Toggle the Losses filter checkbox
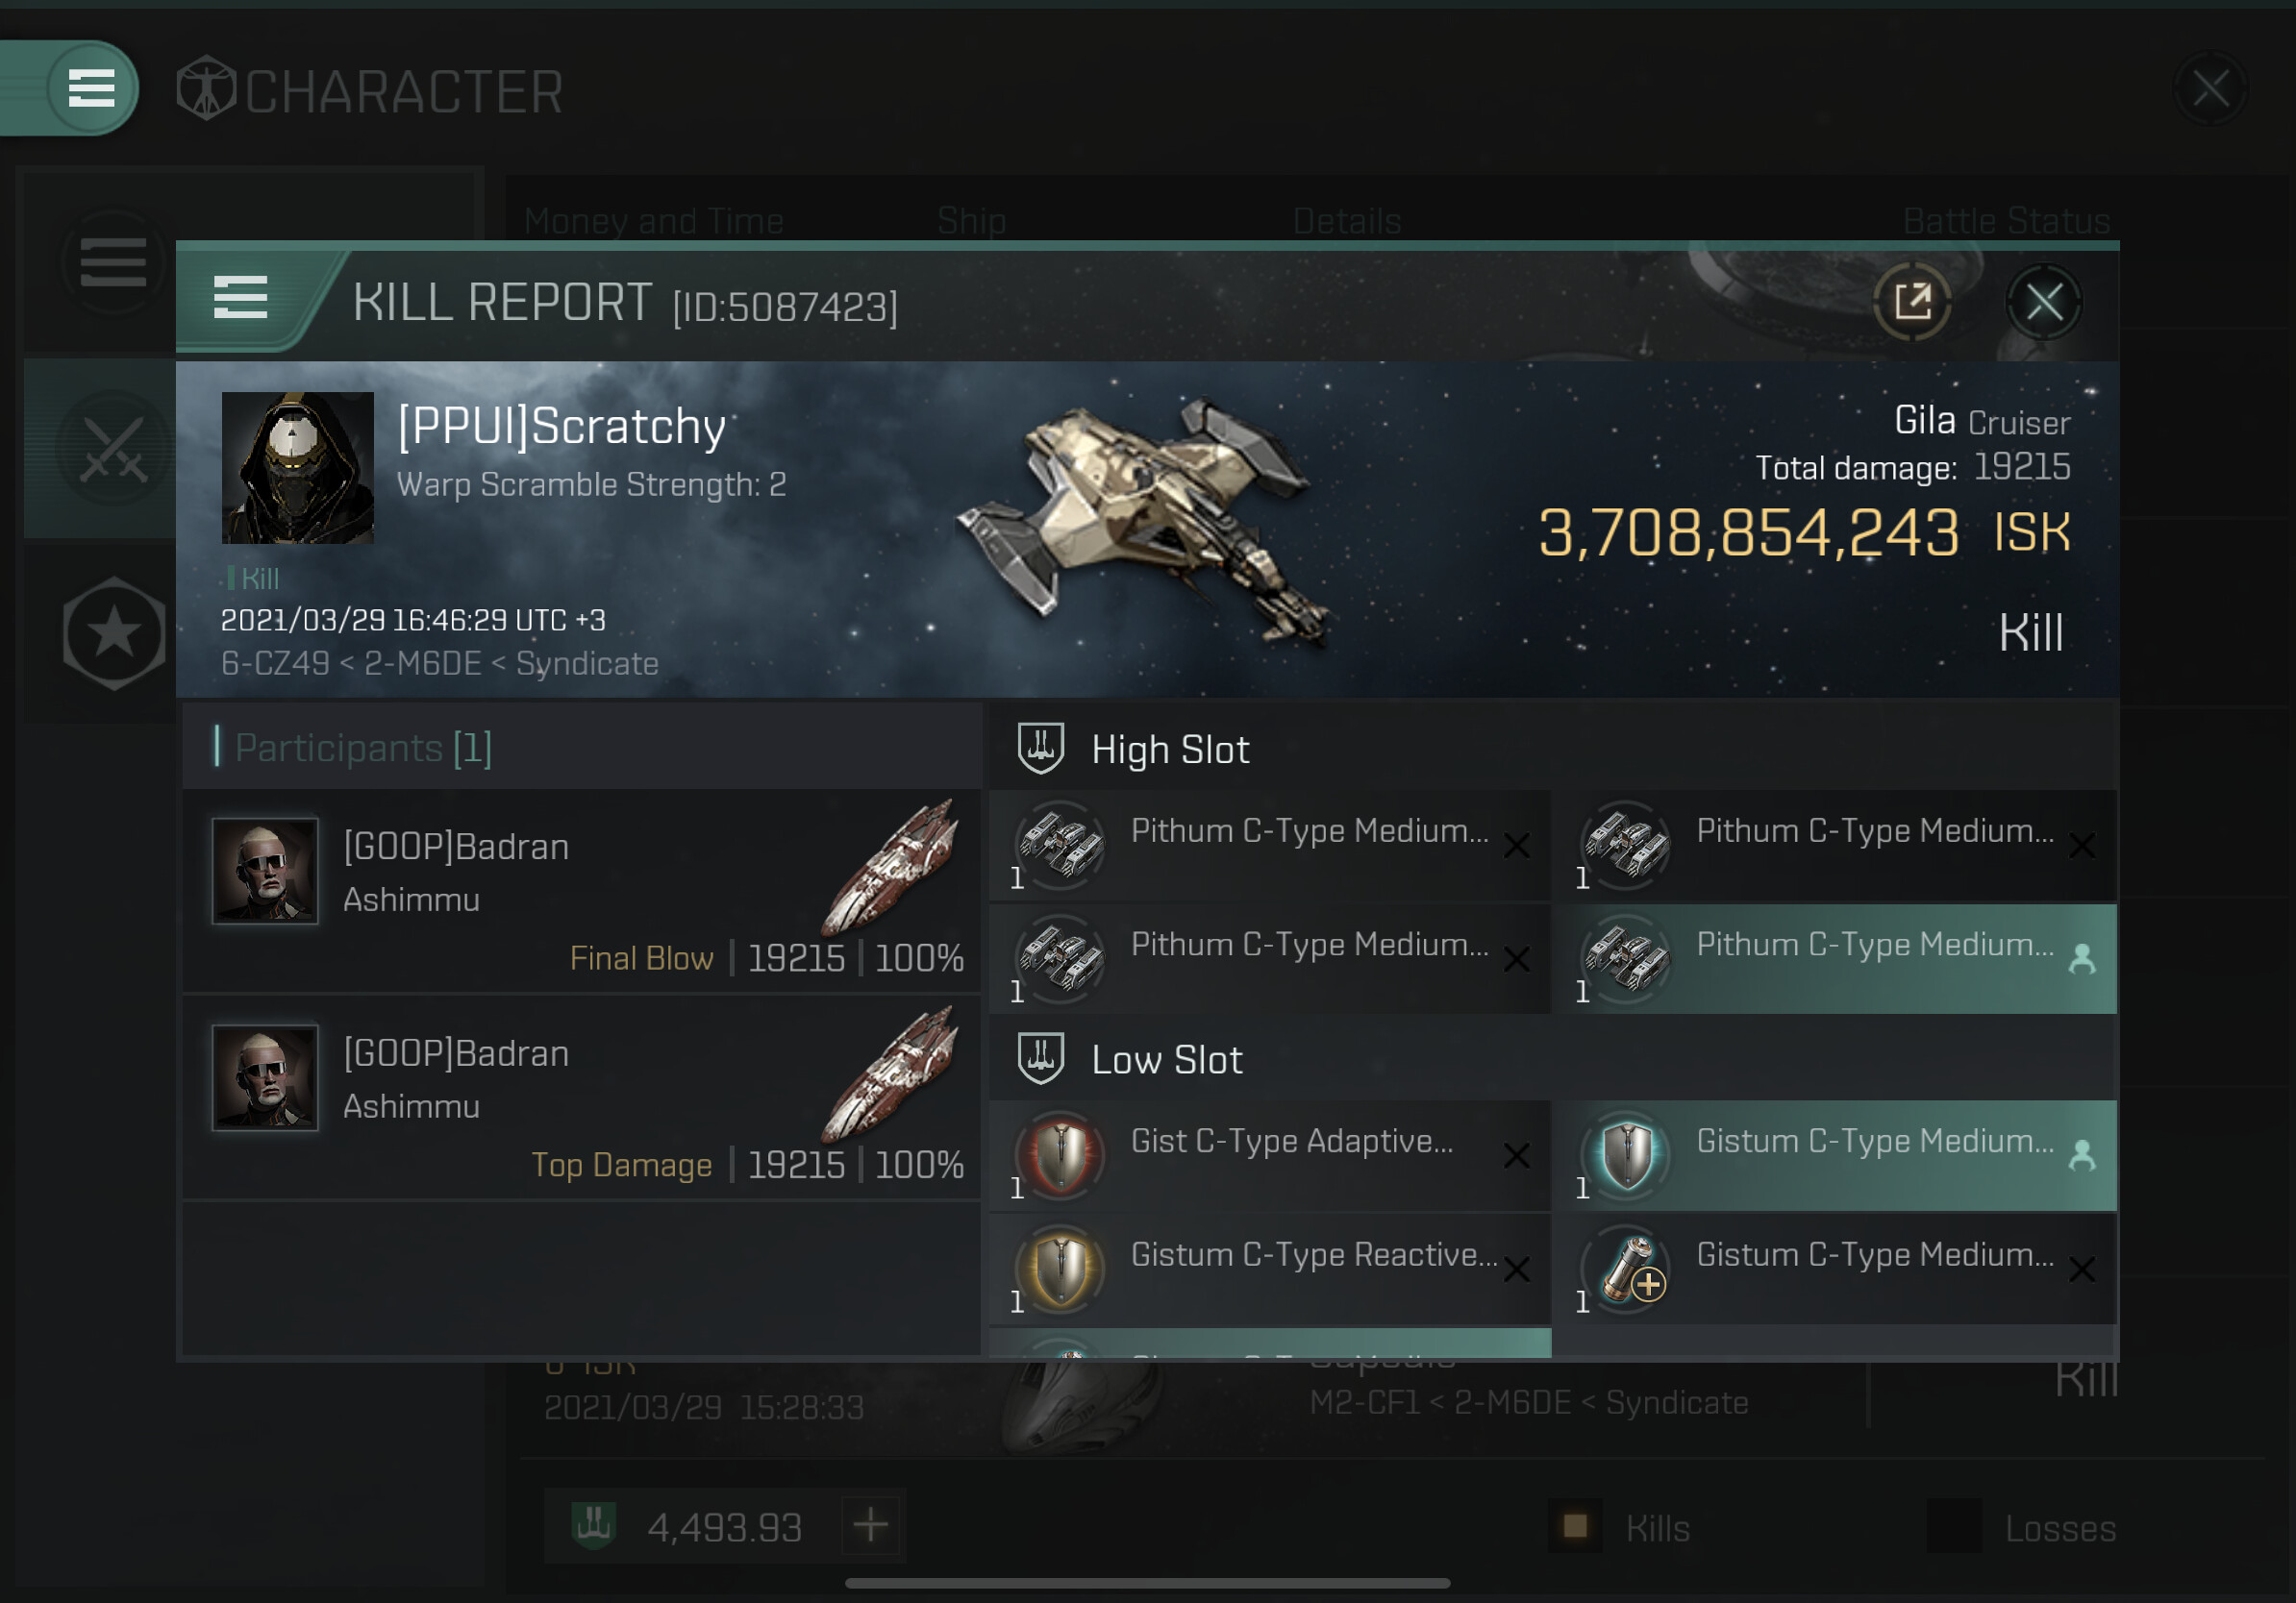Screen dimensions: 2296x1603 pyautogui.click(x=1953, y=1526)
